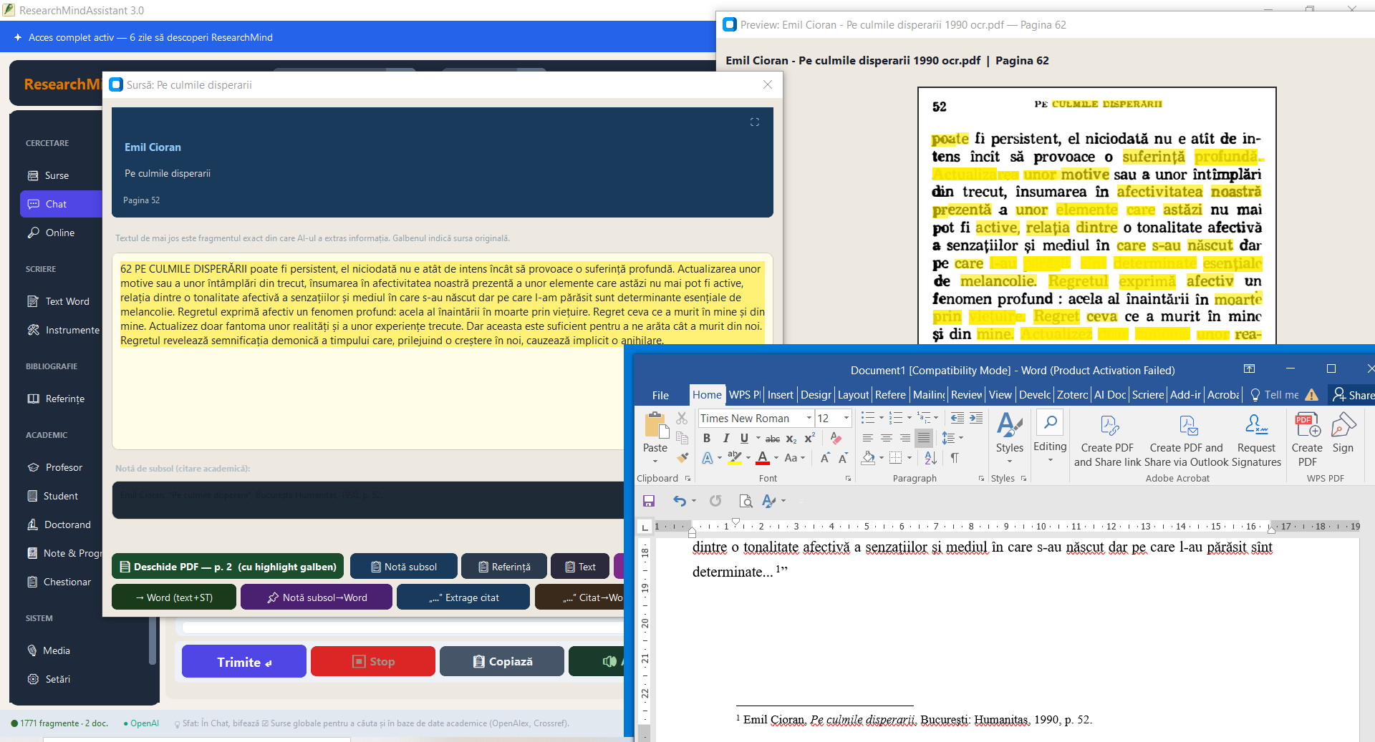This screenshot has height=742, width=1375.
Task: Click the Deschide PDF — p. 2 button
Action: pos(228,567)
